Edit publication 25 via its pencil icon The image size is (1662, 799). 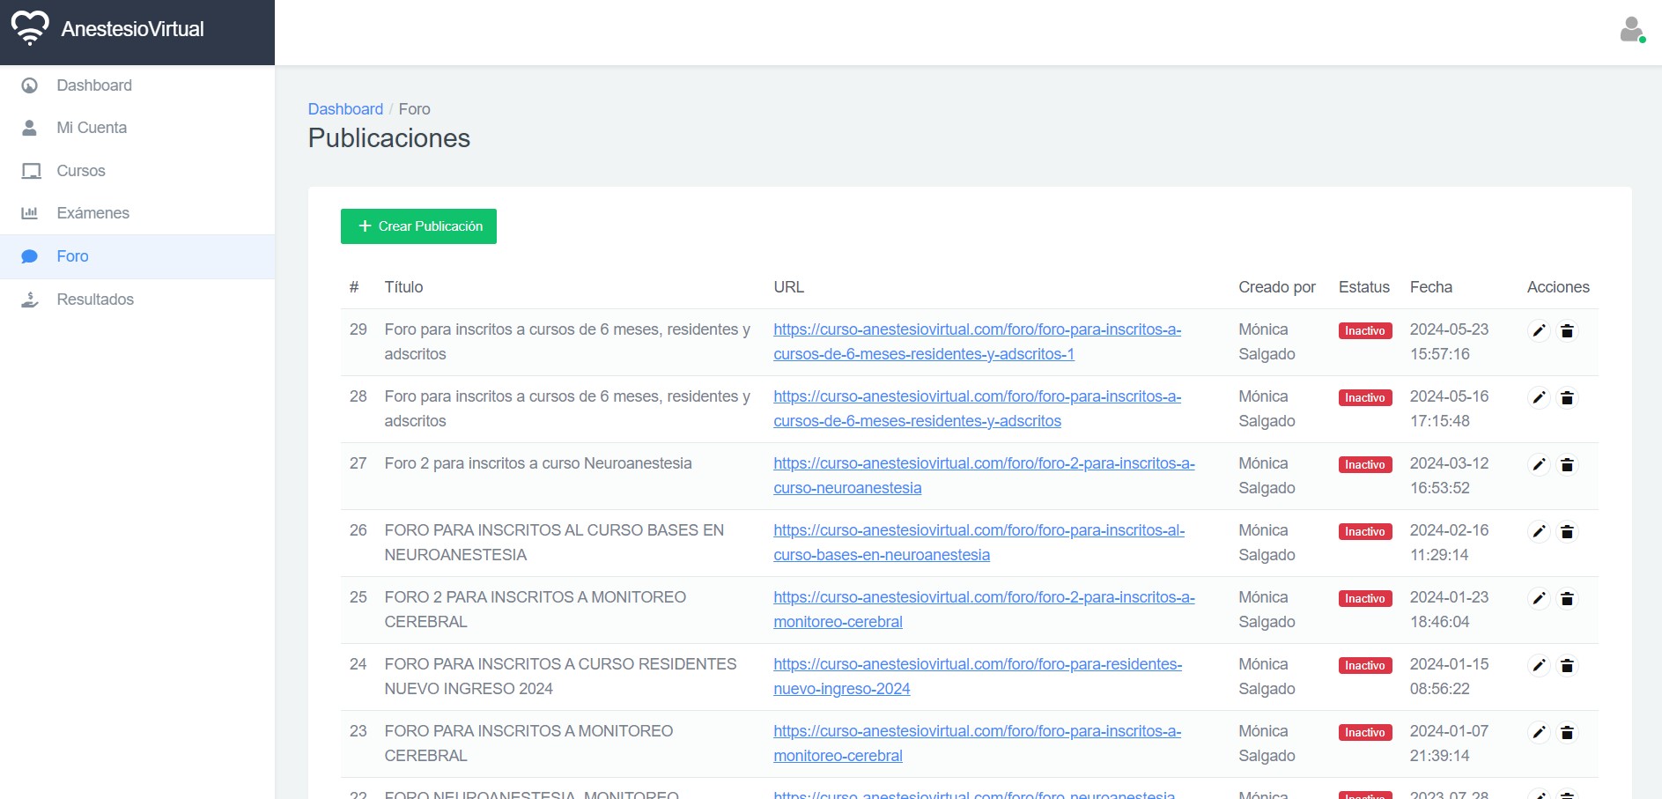point(1539,599)
